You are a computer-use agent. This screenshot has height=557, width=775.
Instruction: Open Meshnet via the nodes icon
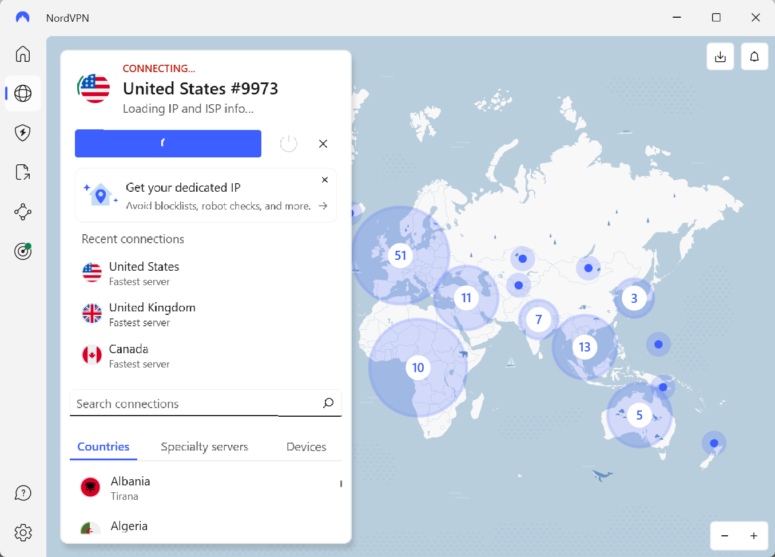(22, 212)
